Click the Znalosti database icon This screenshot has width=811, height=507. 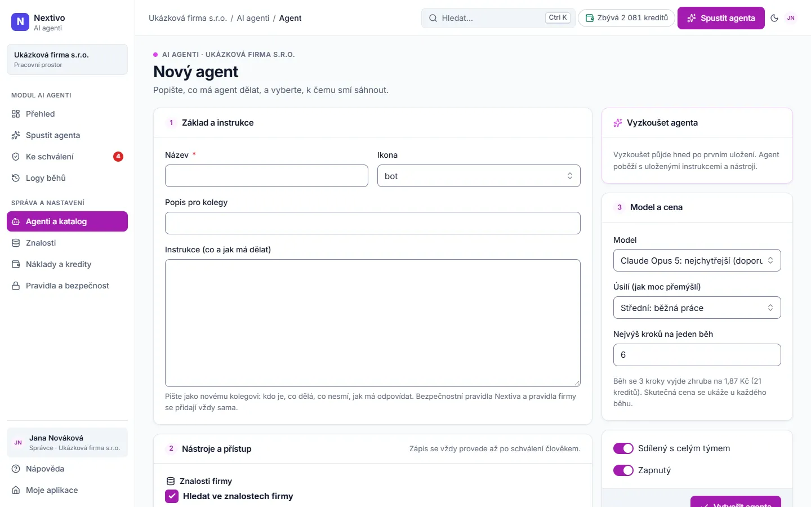pos(16,243)
